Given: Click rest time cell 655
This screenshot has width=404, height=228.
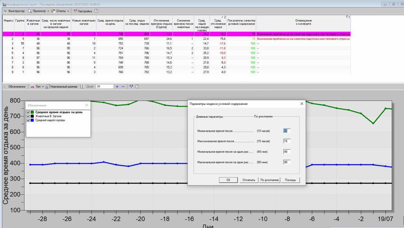Looking at the screenshot, I should 110,39.
